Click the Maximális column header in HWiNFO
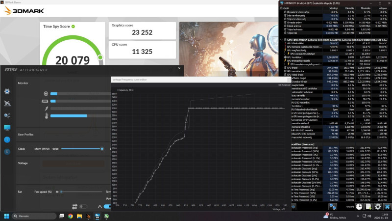 click(366, 8)
